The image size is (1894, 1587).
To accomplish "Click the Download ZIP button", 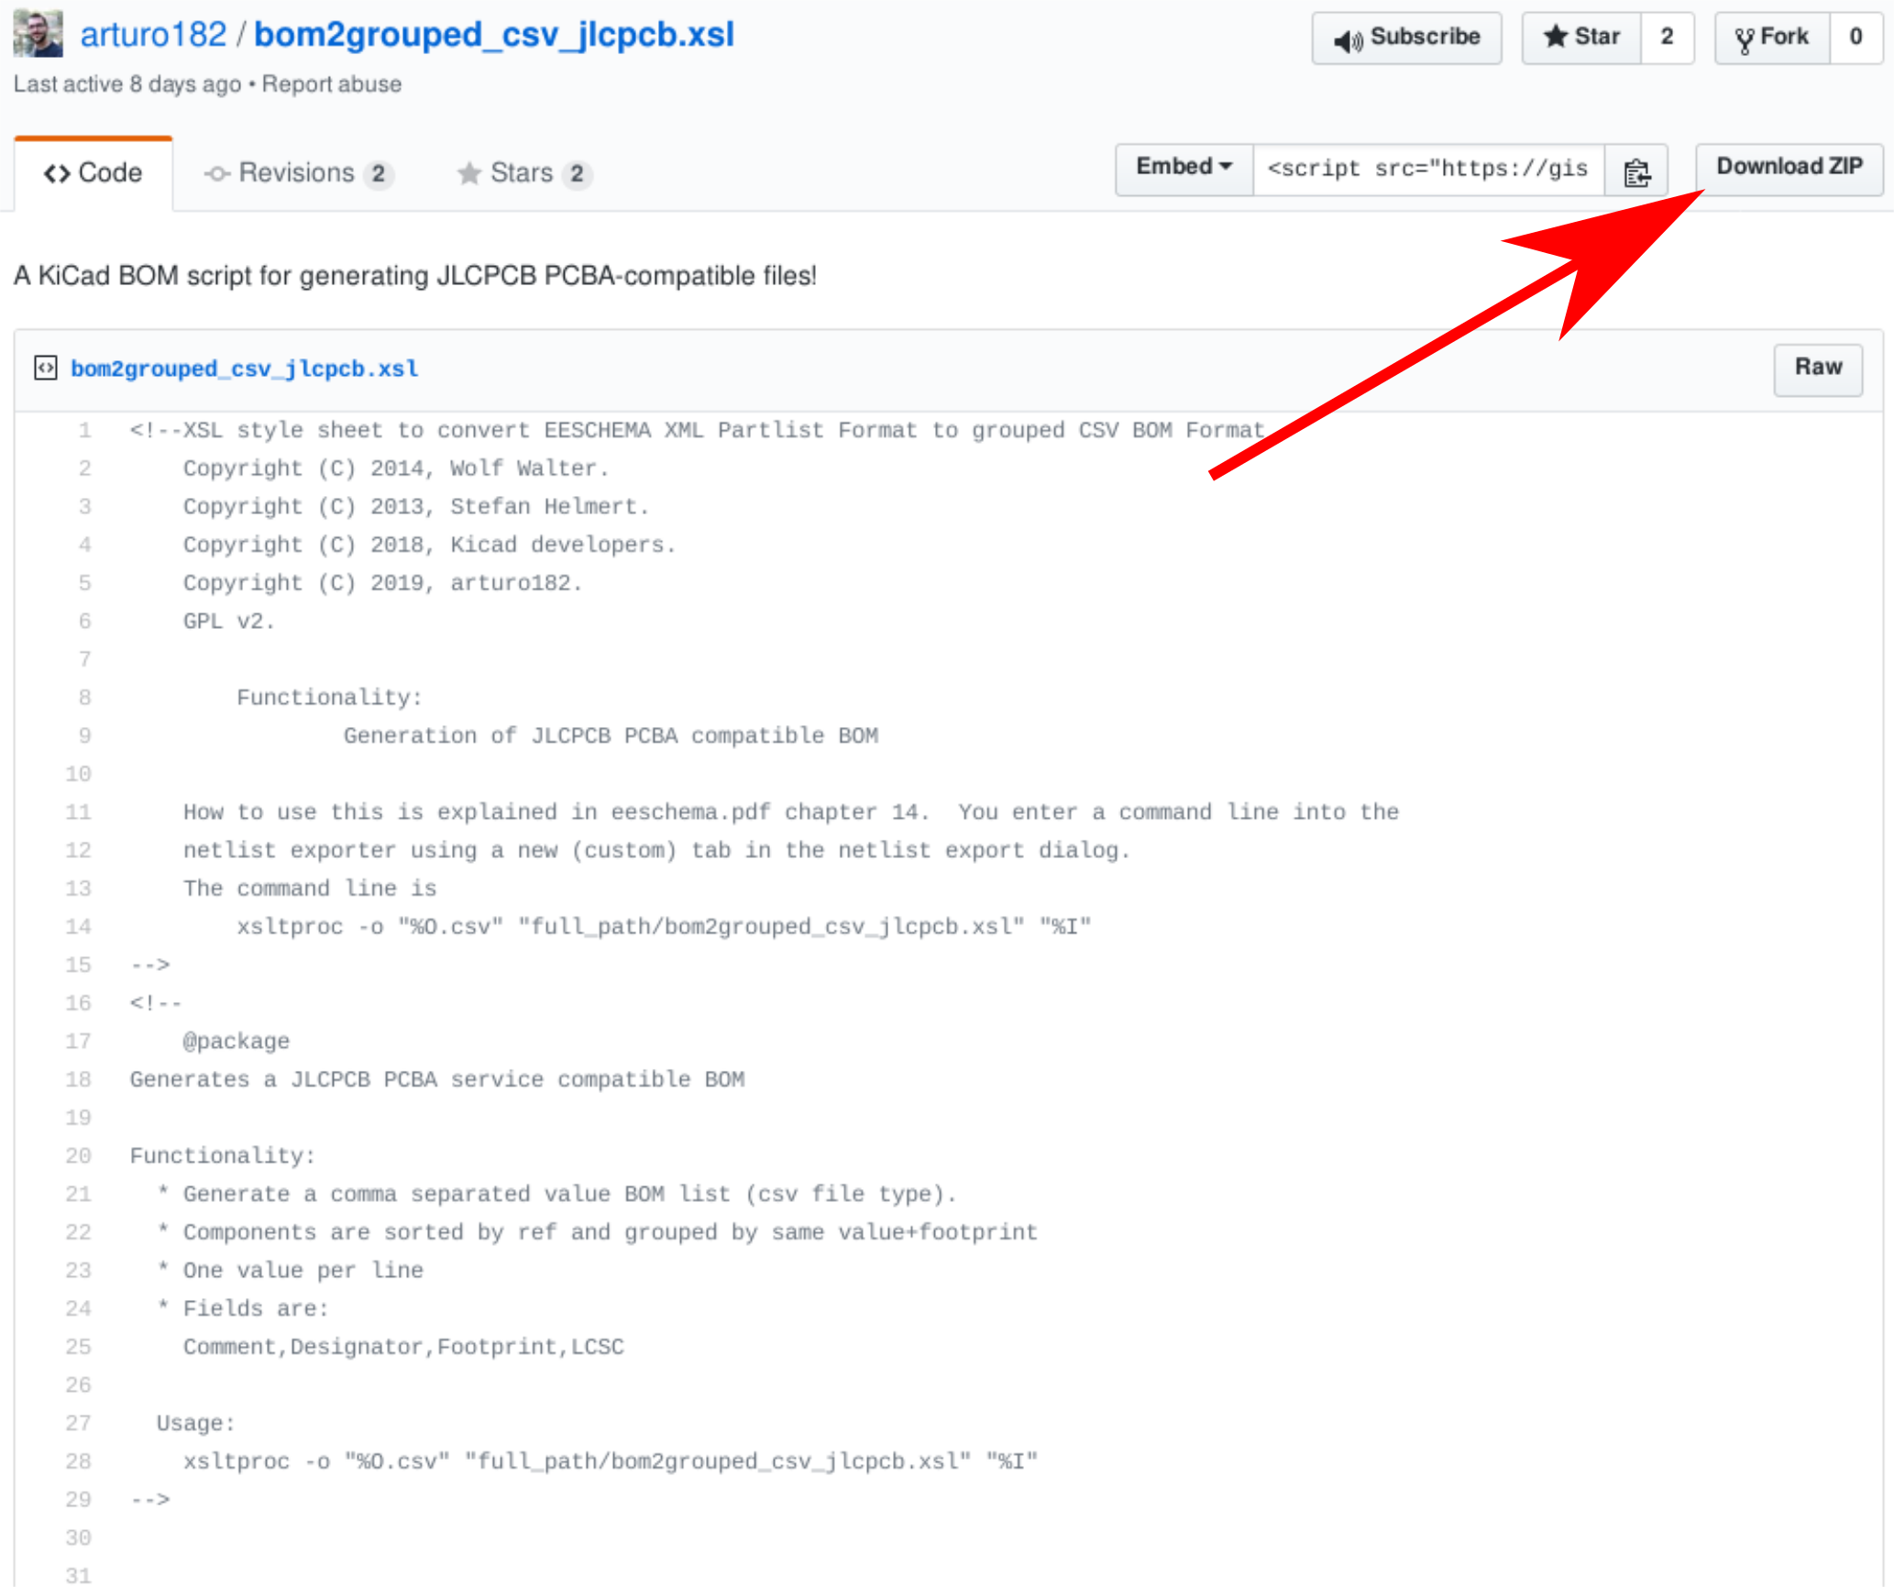I will coord(1789,168).
